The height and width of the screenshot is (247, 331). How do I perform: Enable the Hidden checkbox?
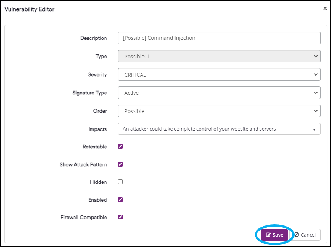tap(120, 182)
